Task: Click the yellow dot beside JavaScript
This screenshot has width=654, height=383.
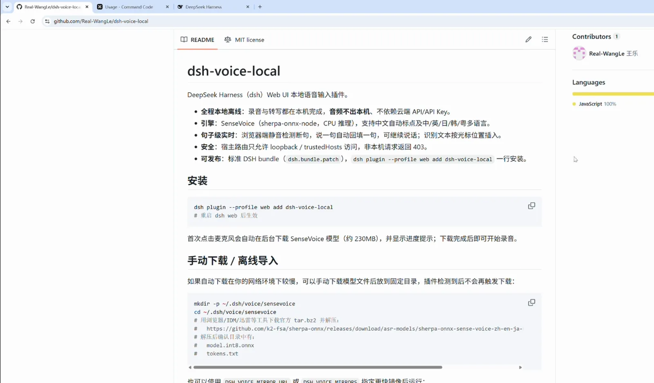Action: point(574,104)
